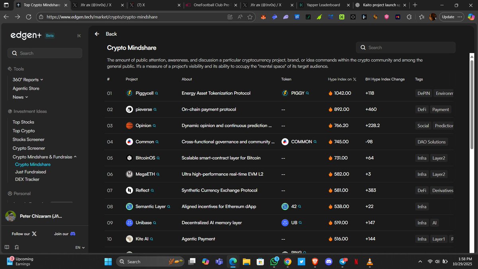This screenshot has width=478, height=269.
Task: Open search icon beside pieverse project name
Action: [155, 110]
